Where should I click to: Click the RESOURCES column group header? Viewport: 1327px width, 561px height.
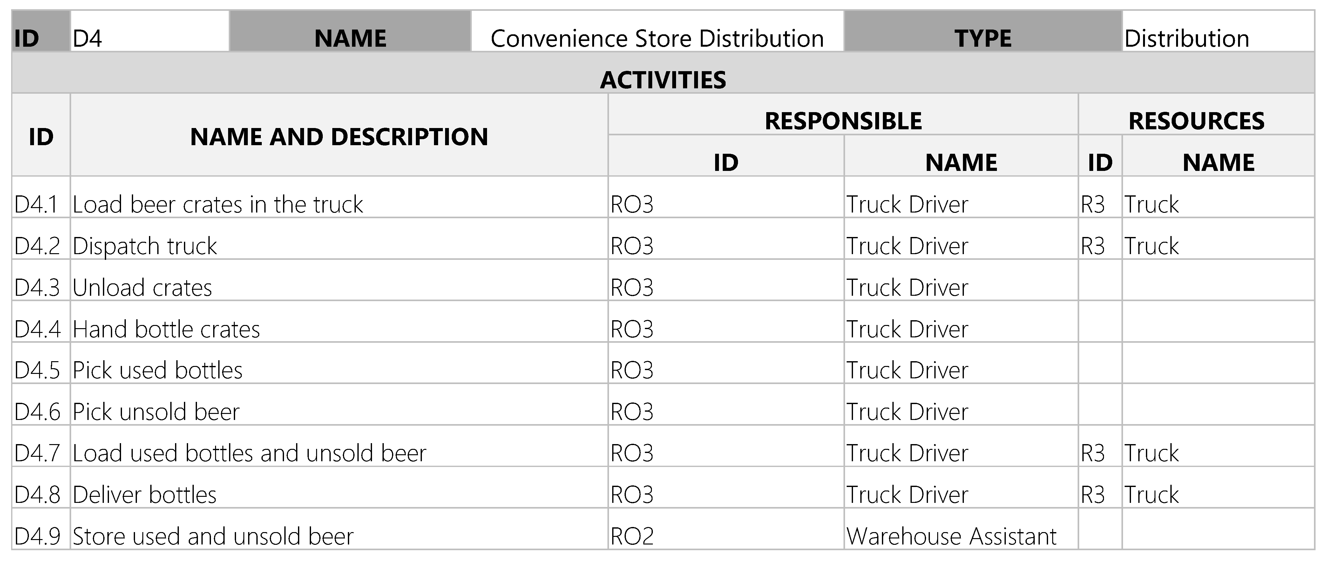pyautogui.click(x=1196, y=120)
